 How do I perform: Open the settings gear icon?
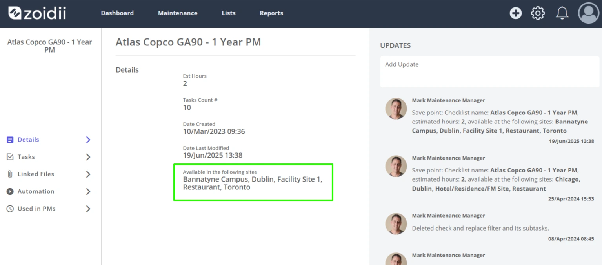tap(538, 13)
